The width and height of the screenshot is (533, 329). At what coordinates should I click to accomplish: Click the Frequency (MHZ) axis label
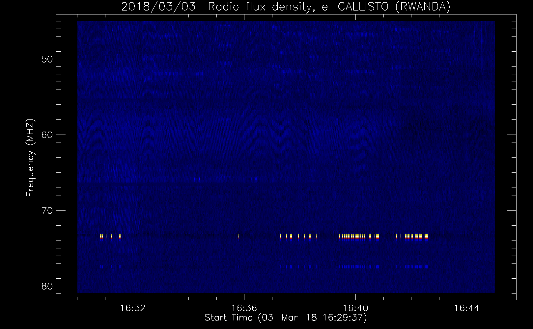click(30, 158)
